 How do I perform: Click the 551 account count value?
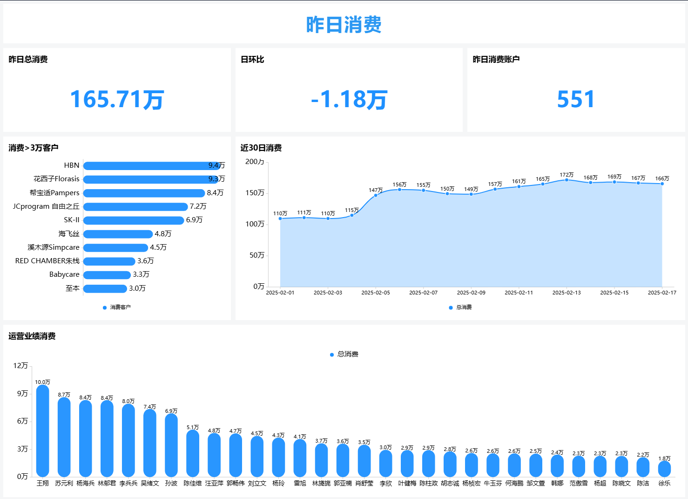(576, 99)
